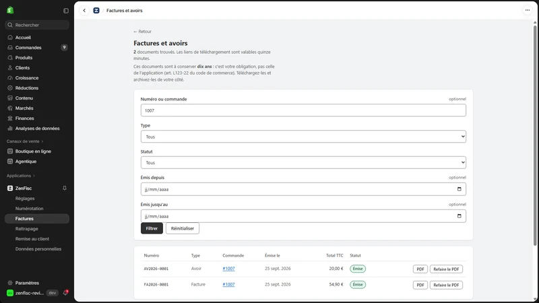Click the notification bell icon

65,293
